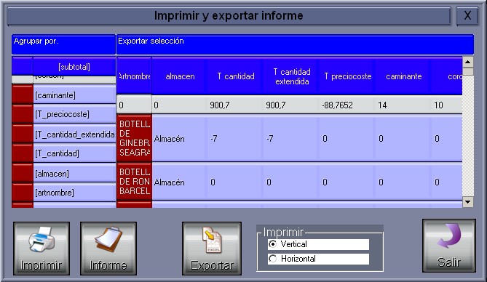
Task: Click total cell showing 10
Action: click(x=447, y=105)
